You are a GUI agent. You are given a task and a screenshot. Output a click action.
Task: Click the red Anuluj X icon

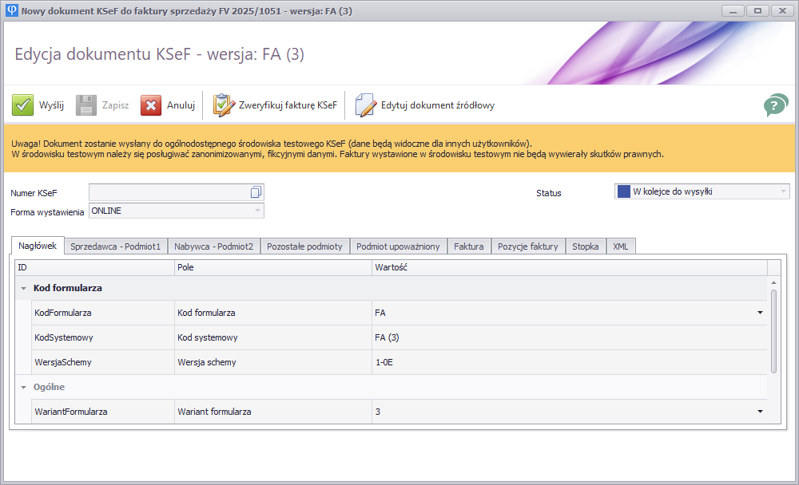(x=151, y=105)
